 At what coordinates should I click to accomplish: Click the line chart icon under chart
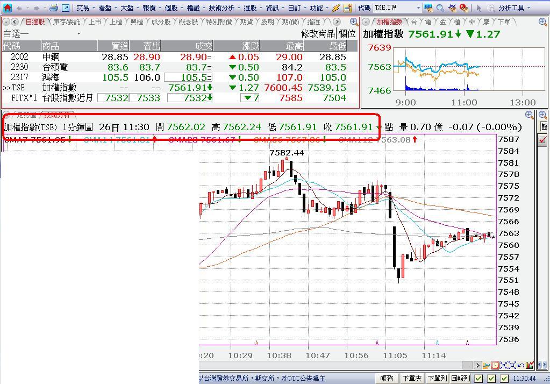(x=487, y=365)
